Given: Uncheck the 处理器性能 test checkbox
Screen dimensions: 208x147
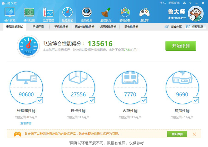Looking at the screenshot, I should (x=40, y=100).
